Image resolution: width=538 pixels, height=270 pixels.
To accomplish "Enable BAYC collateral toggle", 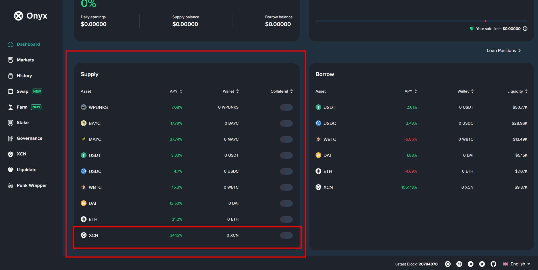I will point(286,123).
